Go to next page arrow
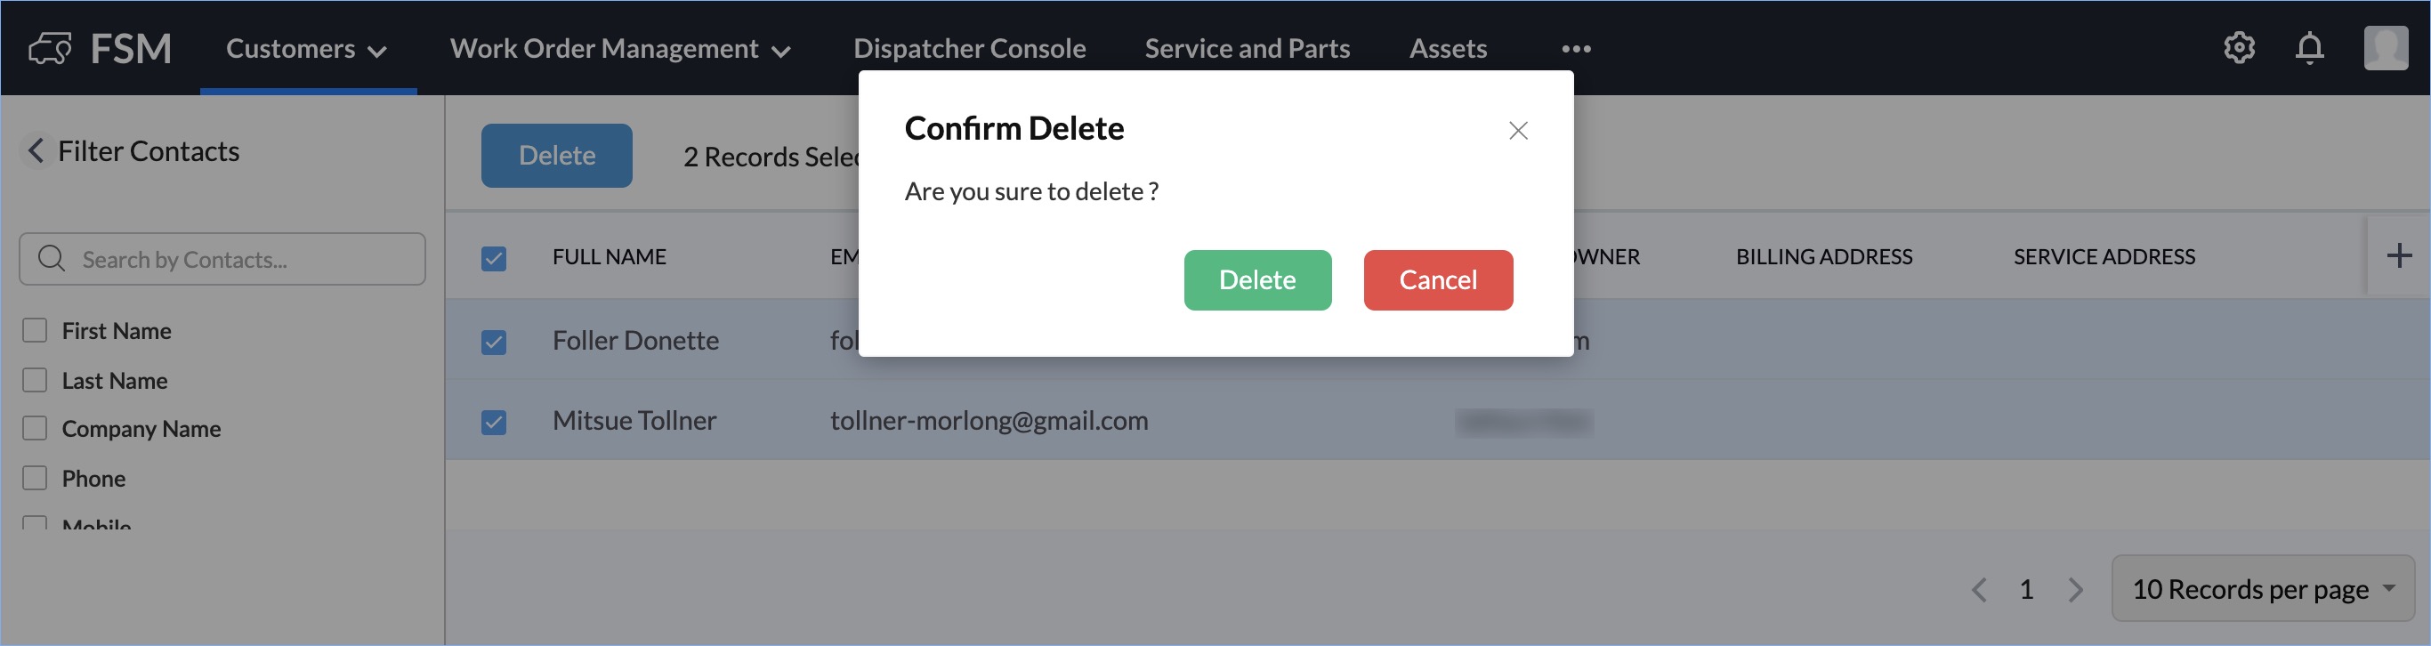Viewport: 2431px width, 646px height. [x=2074, y=590]
